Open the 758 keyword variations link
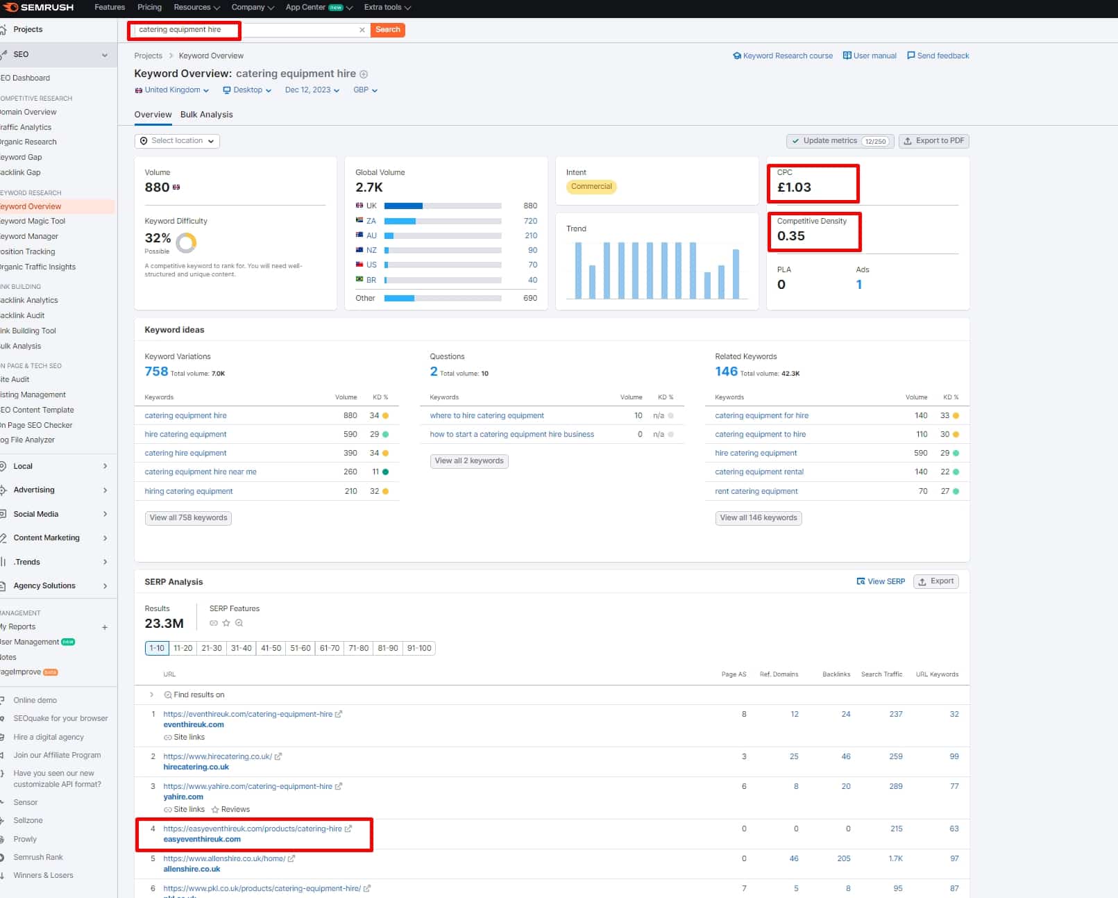This screenshot has height=898, width=1118. 156,372
